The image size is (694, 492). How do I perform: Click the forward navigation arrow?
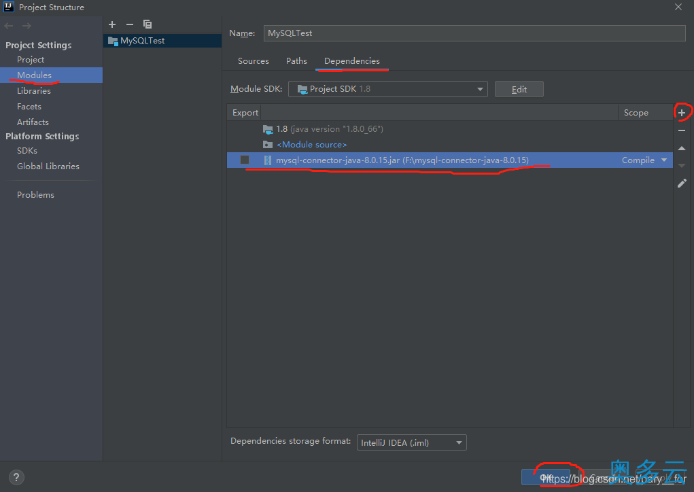pos(27,26)
